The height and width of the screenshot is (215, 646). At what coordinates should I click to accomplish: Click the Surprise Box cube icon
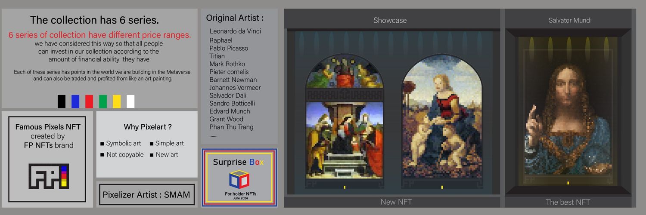pyautogui.click(x=239, y=180)
